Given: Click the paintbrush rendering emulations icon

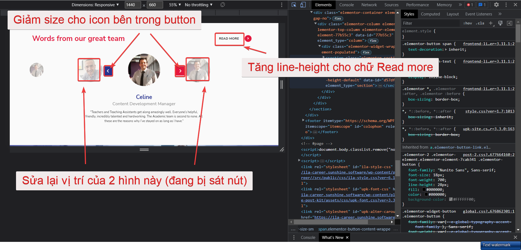Looking at the screenshot, I should [500, 23].
